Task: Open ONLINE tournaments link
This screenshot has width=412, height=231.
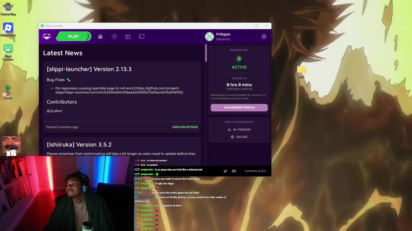Action: (239, 137)
